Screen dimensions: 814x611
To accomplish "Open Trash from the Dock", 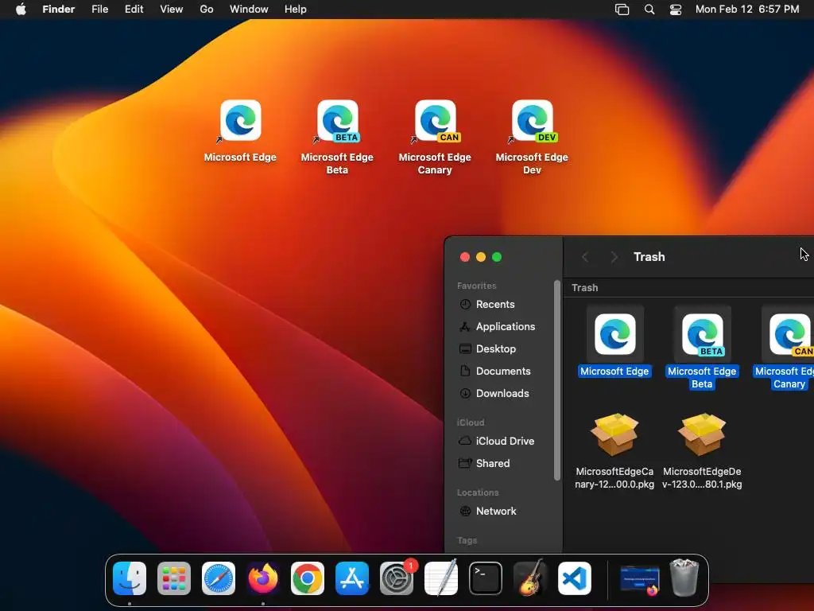I will 684,578.
